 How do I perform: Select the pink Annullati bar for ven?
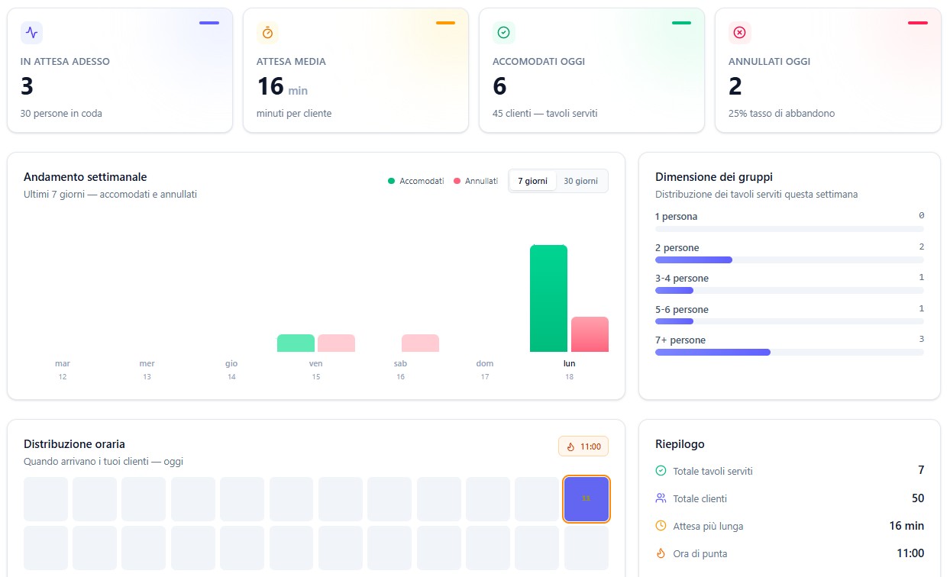coord(337,343)
